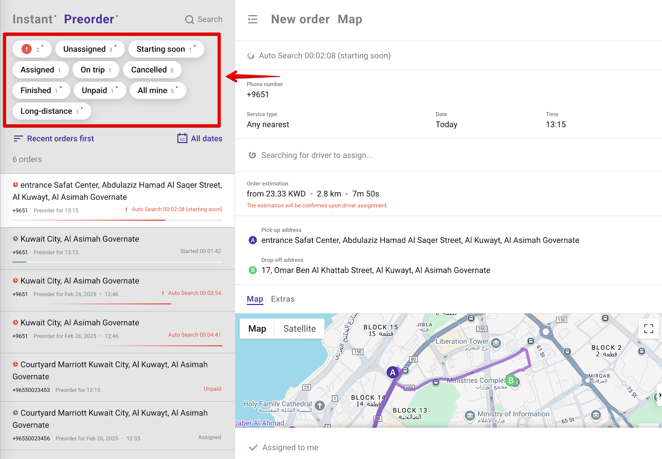
Task: Expand map to fullscreen
Action: click(x=648, y=329)
